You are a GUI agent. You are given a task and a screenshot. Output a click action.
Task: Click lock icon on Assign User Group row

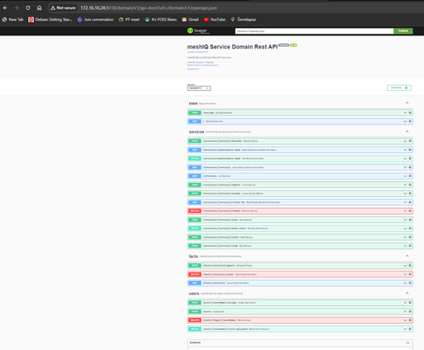point(410,302)
